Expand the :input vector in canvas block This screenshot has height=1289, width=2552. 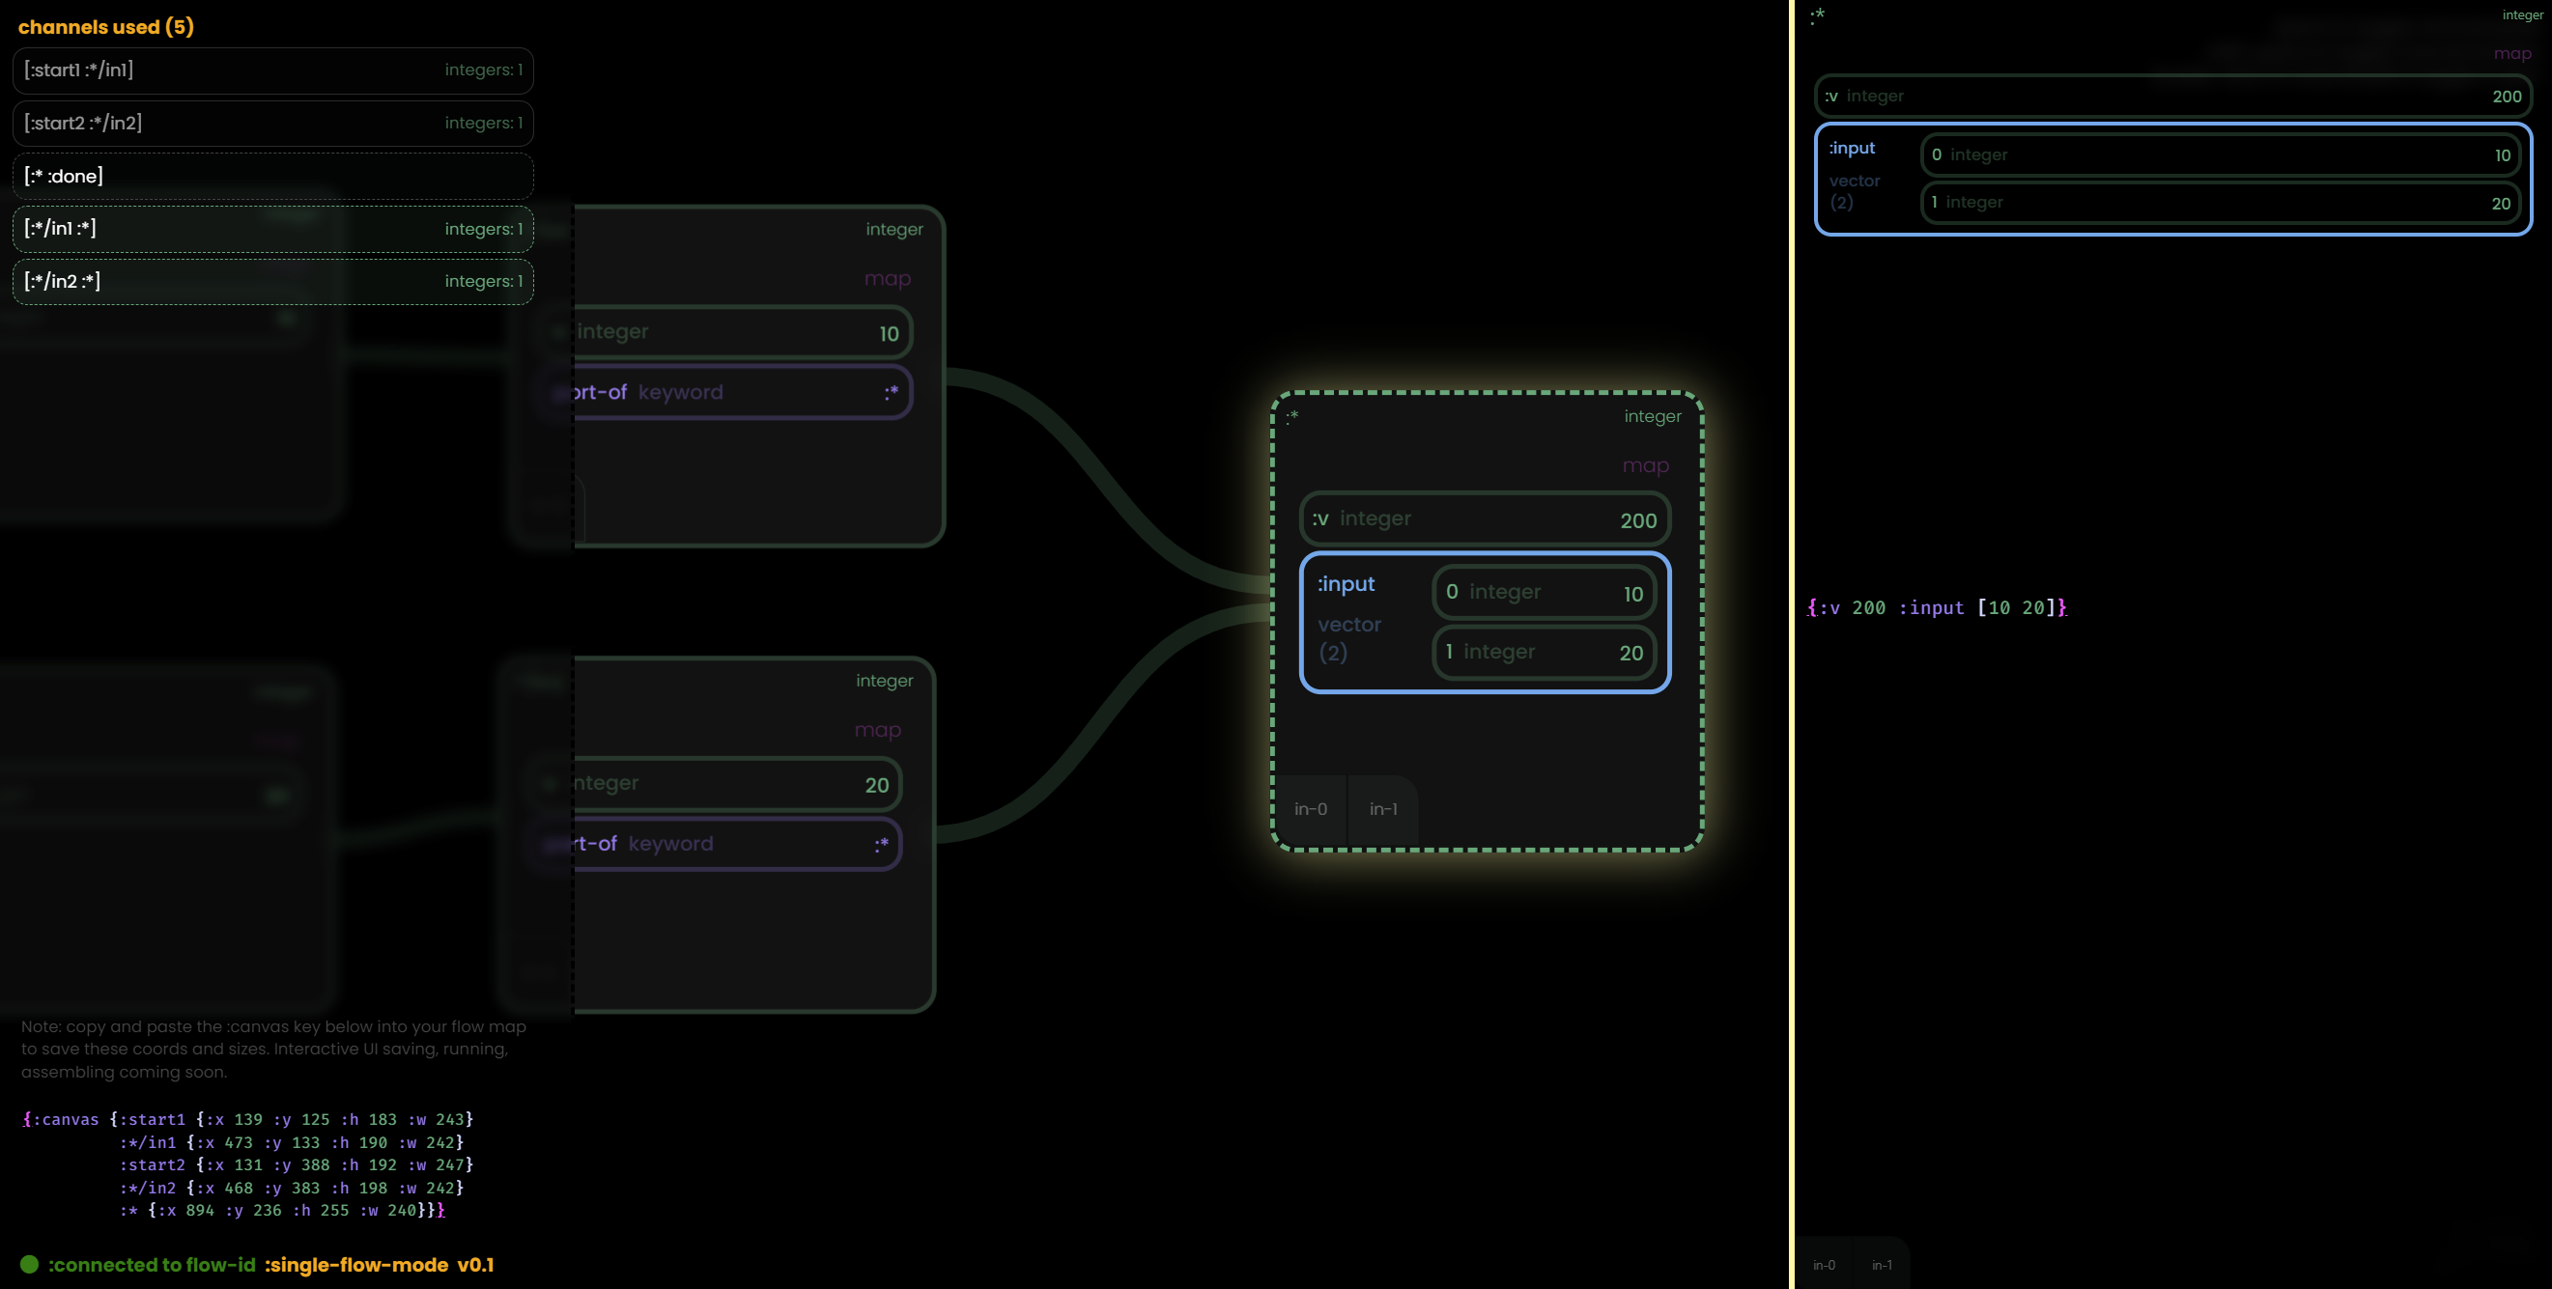(1346, 584)
